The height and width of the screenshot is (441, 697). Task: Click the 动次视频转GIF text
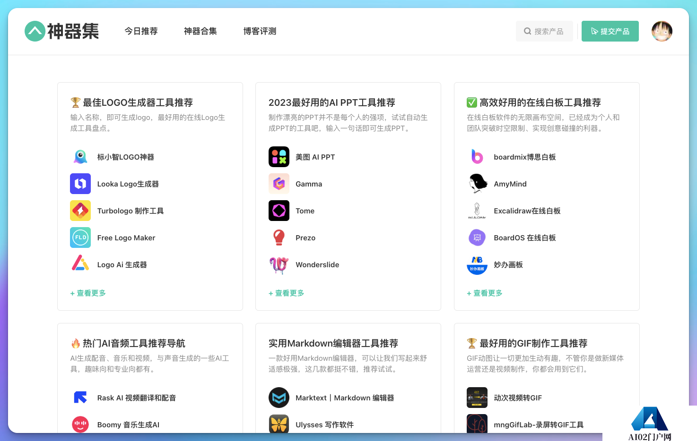point(518,398)
